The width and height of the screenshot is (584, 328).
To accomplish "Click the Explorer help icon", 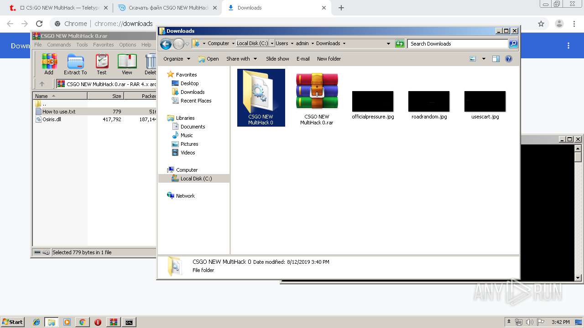I will pos(509,59).
